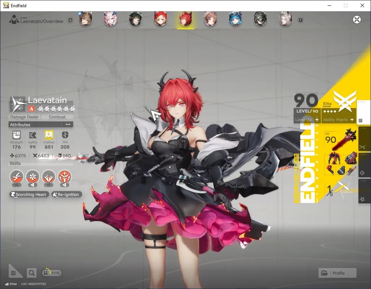Open the red gauntlet equipment slot
Image resolution: width=371 pixels, height=289 pixels.
click(351, 158)
